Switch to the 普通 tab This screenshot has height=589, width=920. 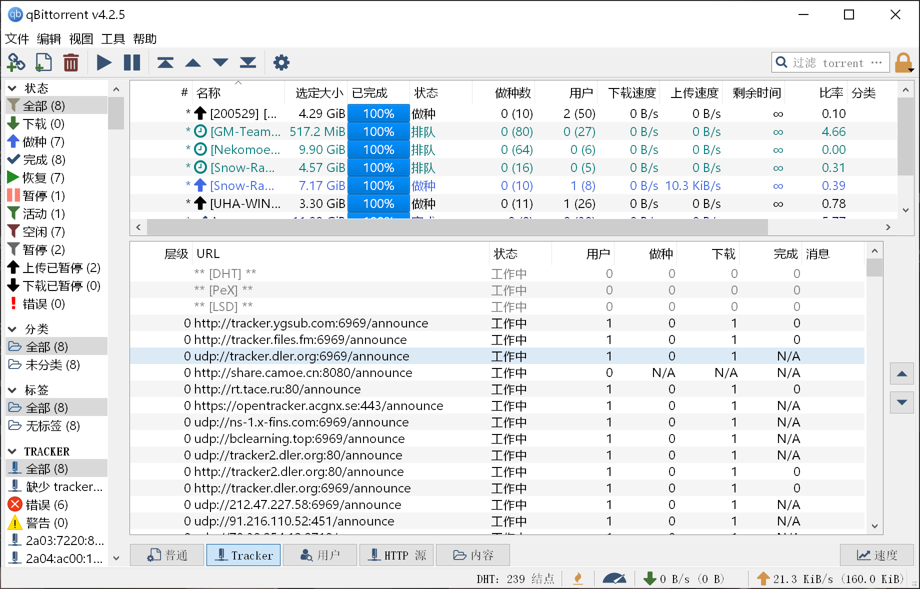tap(167, 555)
